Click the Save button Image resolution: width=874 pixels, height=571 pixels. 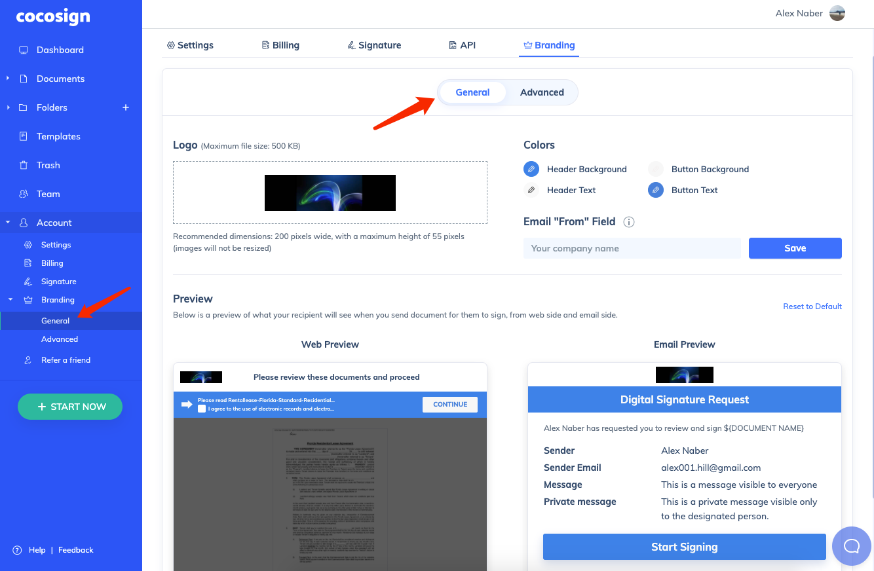pos(795,248)
